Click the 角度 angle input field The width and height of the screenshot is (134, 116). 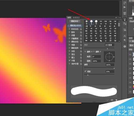tap(96, 57)
